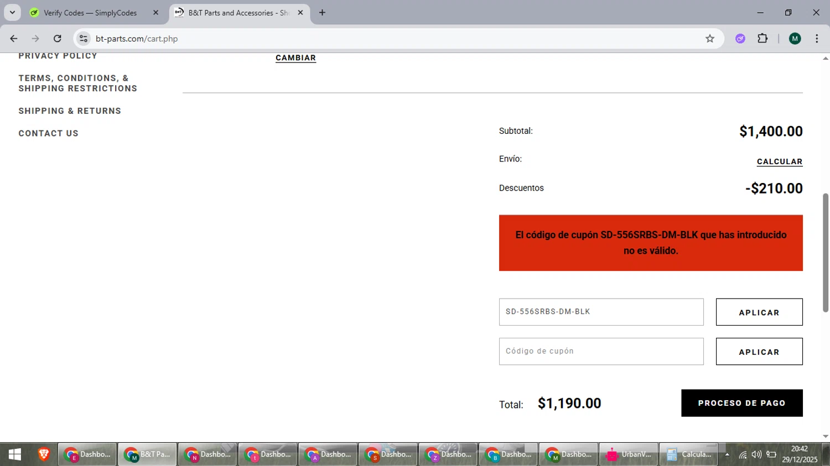This screenshot has width=830, height=466.
Task: Open the Privacy Policy sidebar link
Action: (58, 56)
